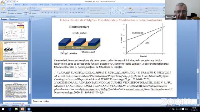Open Windows Start button
The image size is (200, 112).
pyautogui.click(x=3, y=109)
